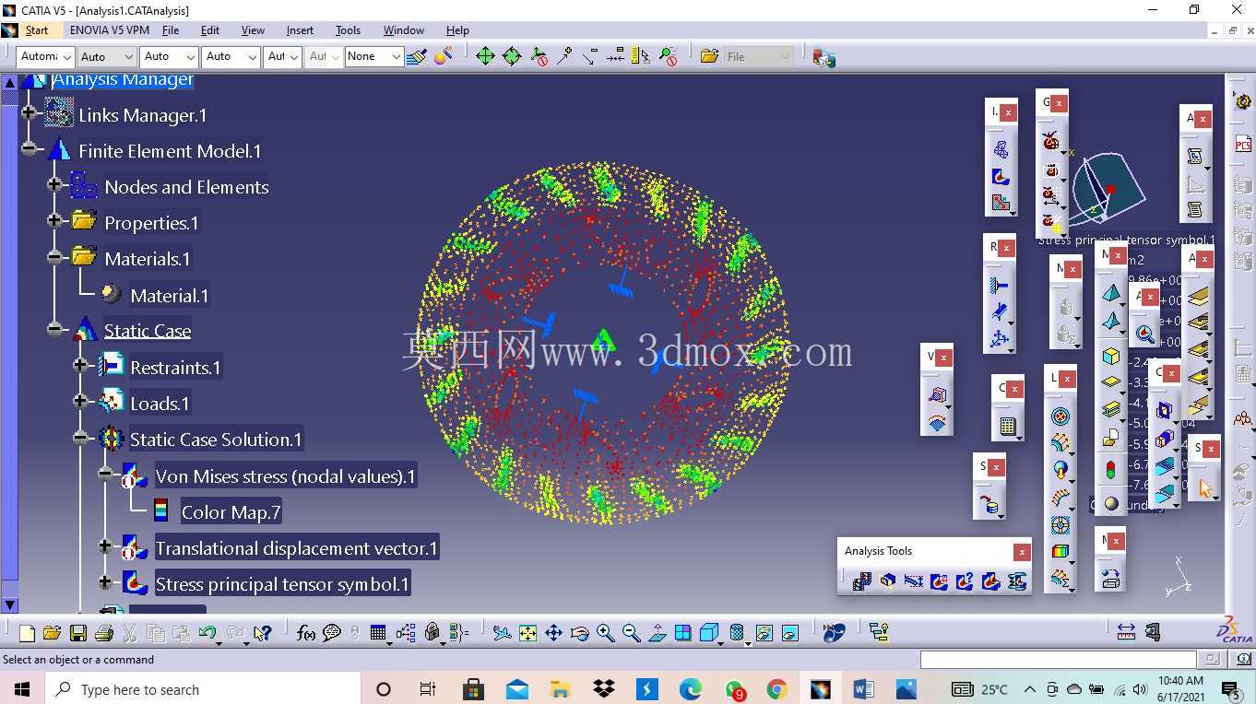
Task: Click the Image Extrema icon in Analysis Tools
Action: pos(940,581)
